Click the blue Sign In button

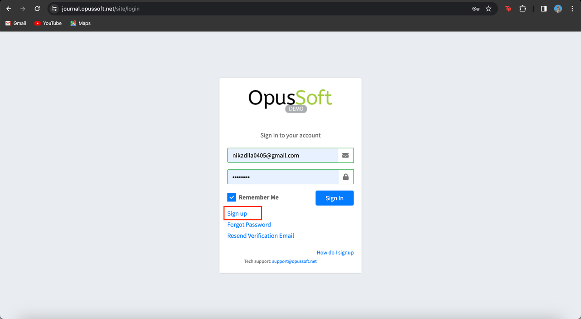(x=335, y=198)
